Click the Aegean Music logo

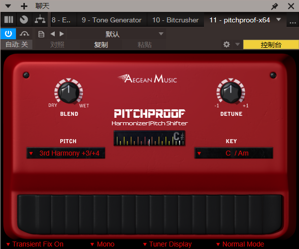pos(147,79)
